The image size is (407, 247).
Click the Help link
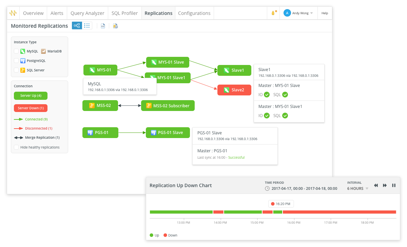pyautogui.click(x=325, y=13)
